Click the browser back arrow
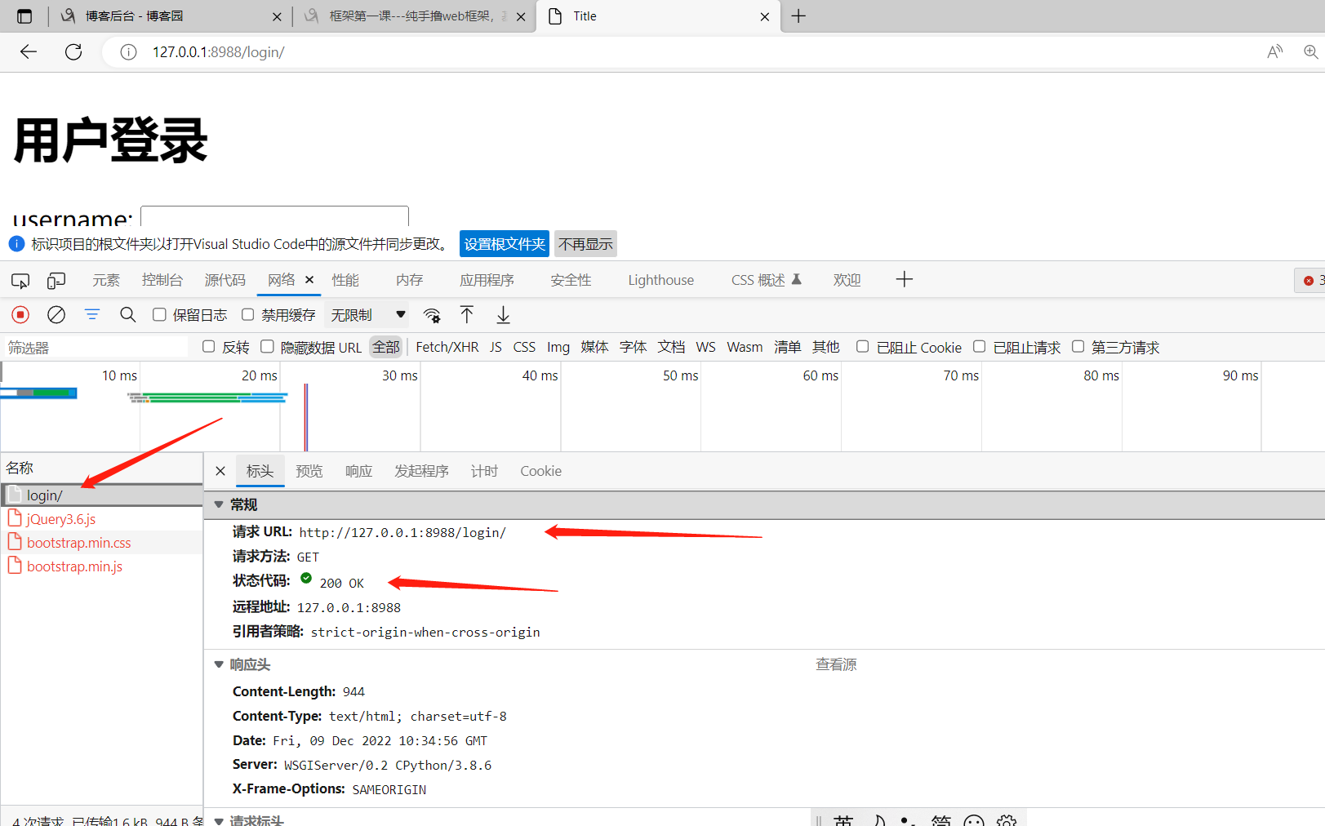Image resolution: width=1325 pixels, height=826 pixels. [x=29, y=52]
